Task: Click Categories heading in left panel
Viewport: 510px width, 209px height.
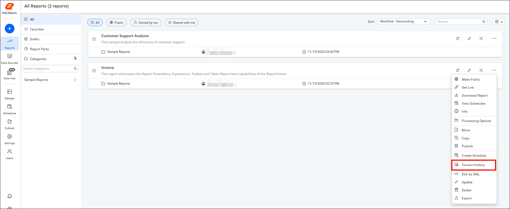Action: point(38,59)
